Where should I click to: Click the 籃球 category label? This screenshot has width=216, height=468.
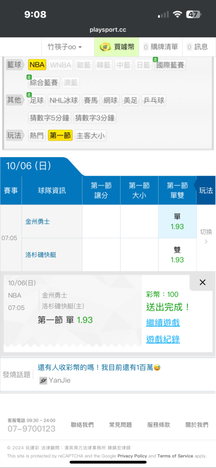15,65
